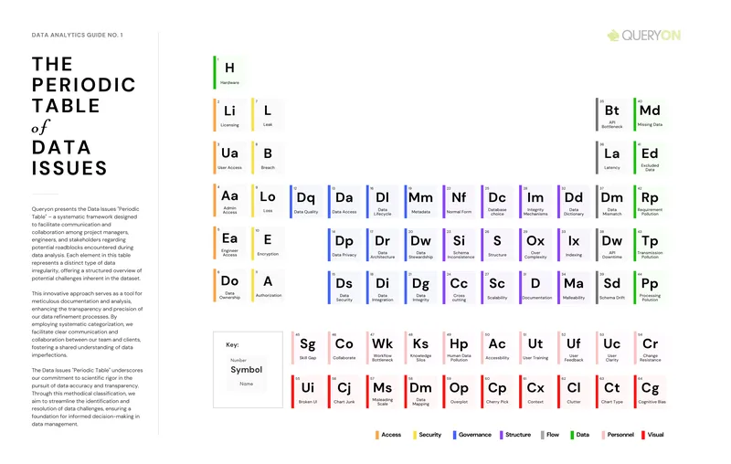Click the green Data legend swatch
731x464 pixels.
pyautogui.click(x=572, y=435)
